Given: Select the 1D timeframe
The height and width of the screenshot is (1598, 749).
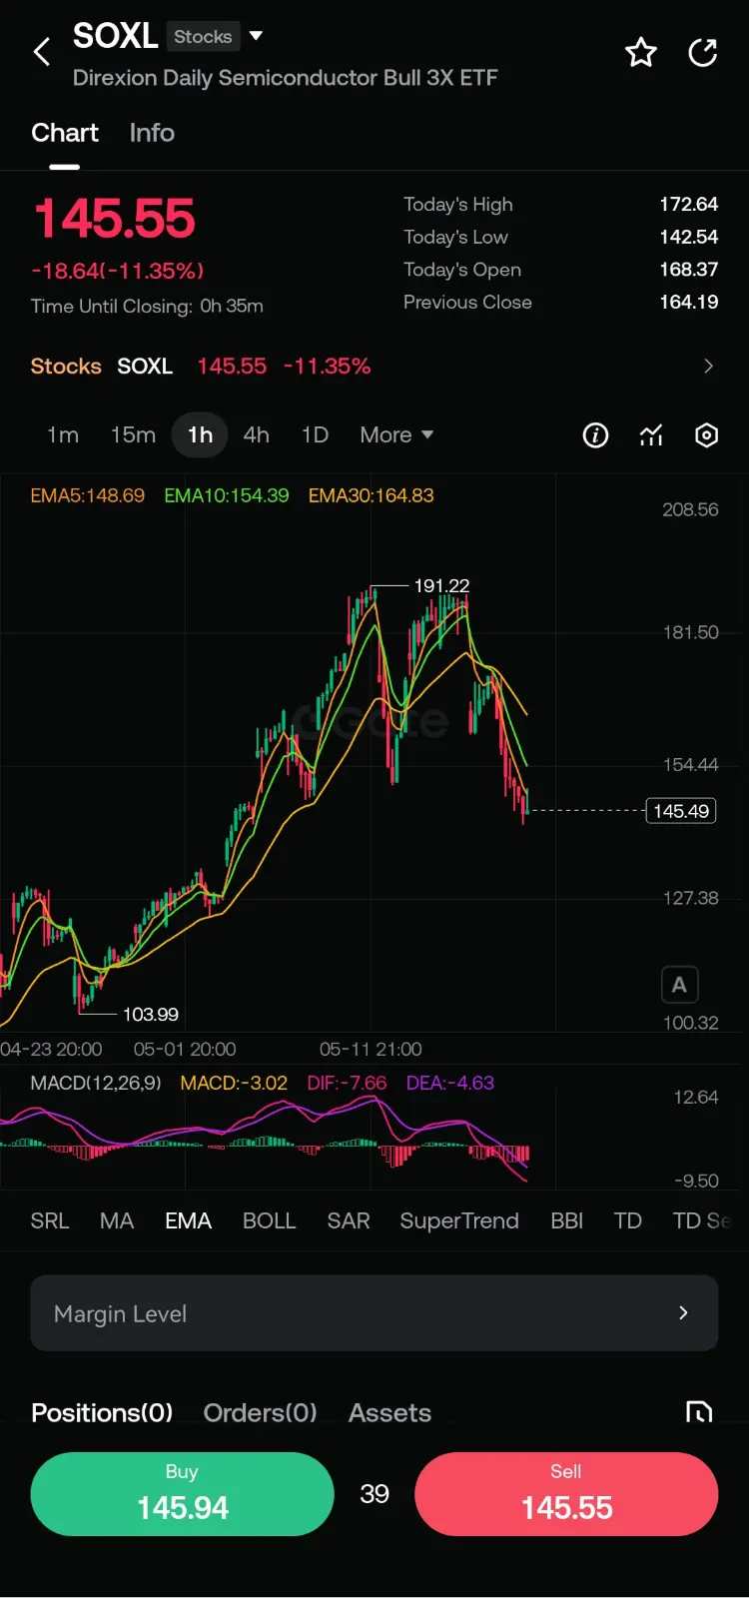Looking at the screenshot, I should pyautogui.click(x=315, y=434).
